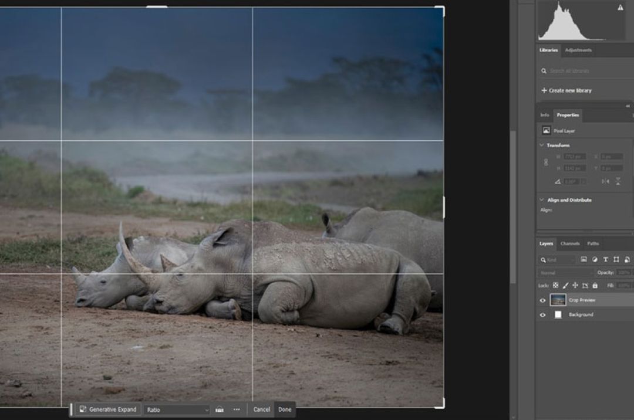Click the Search all libraries field

pos(587,71)
